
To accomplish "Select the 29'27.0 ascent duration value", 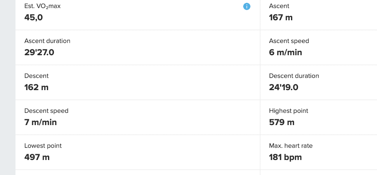I will 39,53.
